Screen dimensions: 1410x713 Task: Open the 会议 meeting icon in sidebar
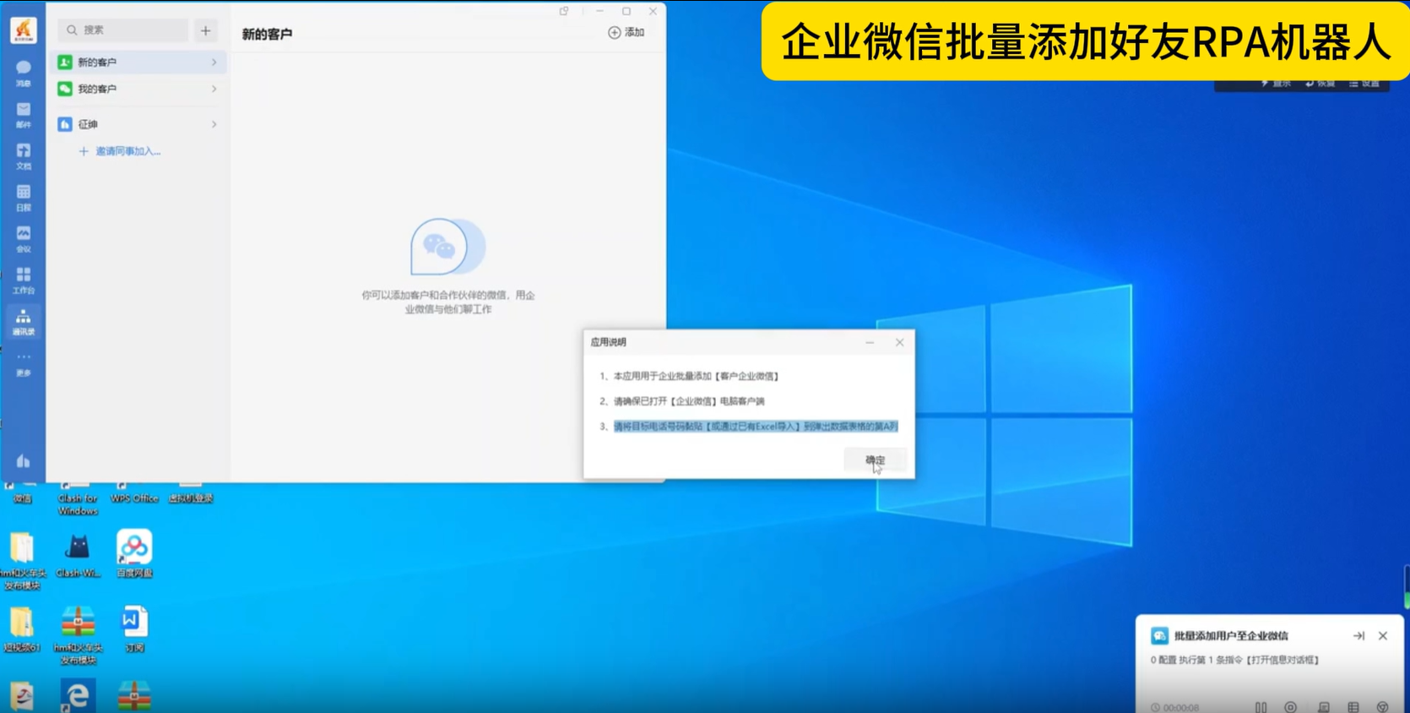click(24, 238)
